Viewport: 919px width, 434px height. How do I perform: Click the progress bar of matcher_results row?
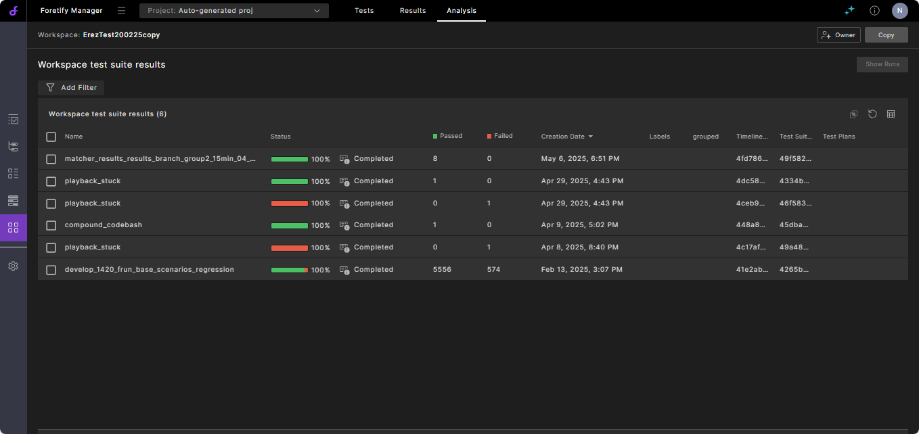(290, 160)
